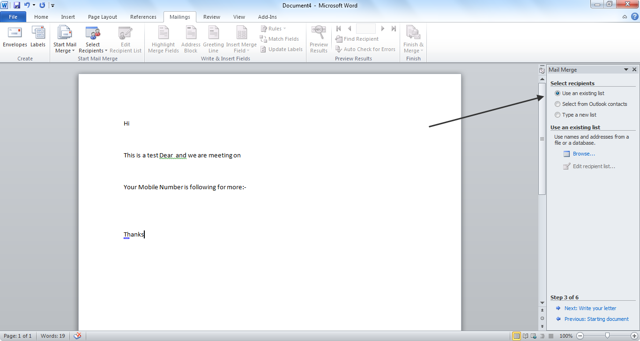Minimize the ribbon arrow
Viewport: 640px width, 341px height.
pos(625,17)
